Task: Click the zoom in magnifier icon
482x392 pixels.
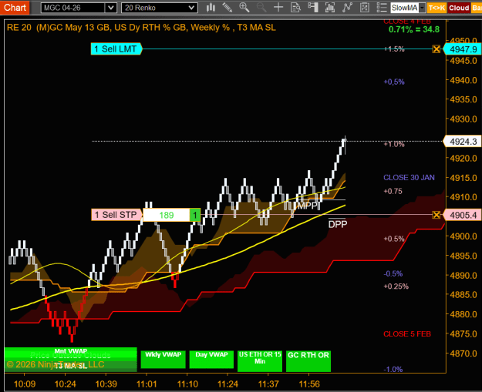Action: click(x=244, y=8)
